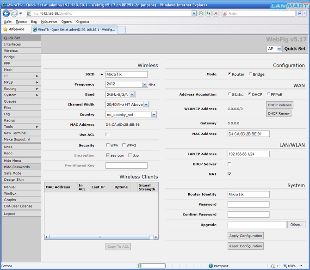This screenshot has width=310, height=270.
Task: Click the Обзор upgrade browse button
Action: pyautogui.click(x=296, y=225)
